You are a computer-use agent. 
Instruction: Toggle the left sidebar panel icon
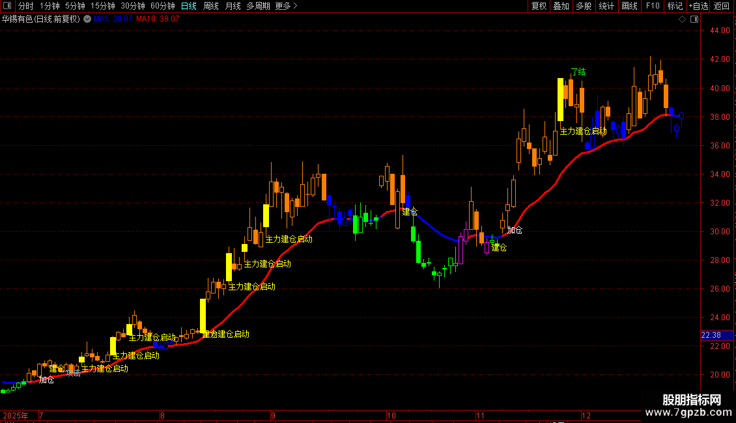(7, 6)
